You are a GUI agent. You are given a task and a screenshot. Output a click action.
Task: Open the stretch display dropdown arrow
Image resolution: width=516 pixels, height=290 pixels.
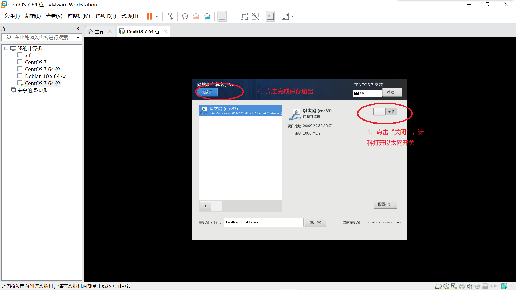[293, 16]
